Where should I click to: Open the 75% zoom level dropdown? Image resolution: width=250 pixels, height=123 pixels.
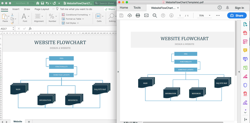click(x=204, y=16)
